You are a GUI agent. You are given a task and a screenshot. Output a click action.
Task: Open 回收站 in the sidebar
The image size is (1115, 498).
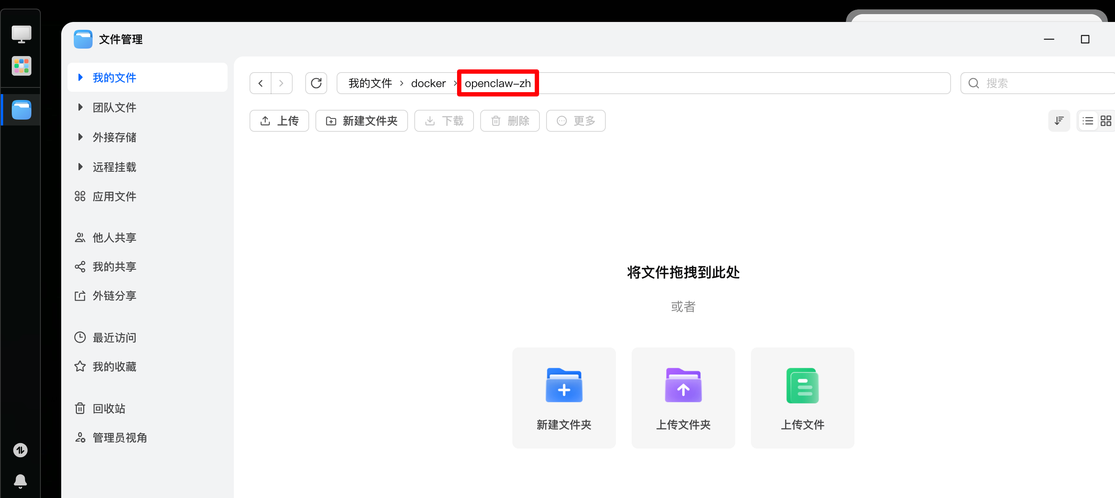click(x=109, y=408)
